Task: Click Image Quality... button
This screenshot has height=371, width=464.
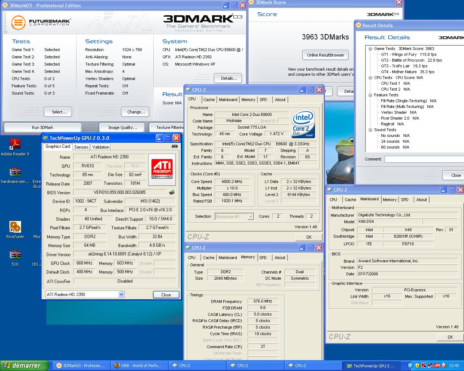Action: 123,128
